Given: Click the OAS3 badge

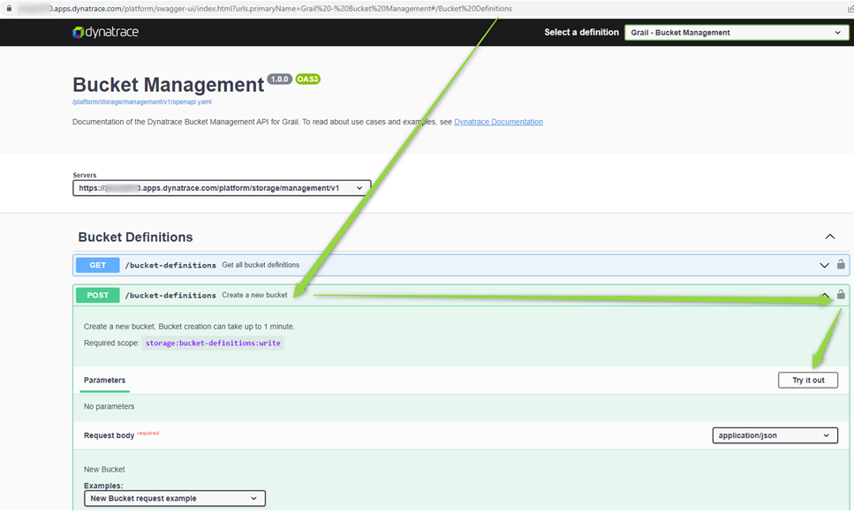Looking at the screenshot, I should pyautogui.click(x=307, y=79).
